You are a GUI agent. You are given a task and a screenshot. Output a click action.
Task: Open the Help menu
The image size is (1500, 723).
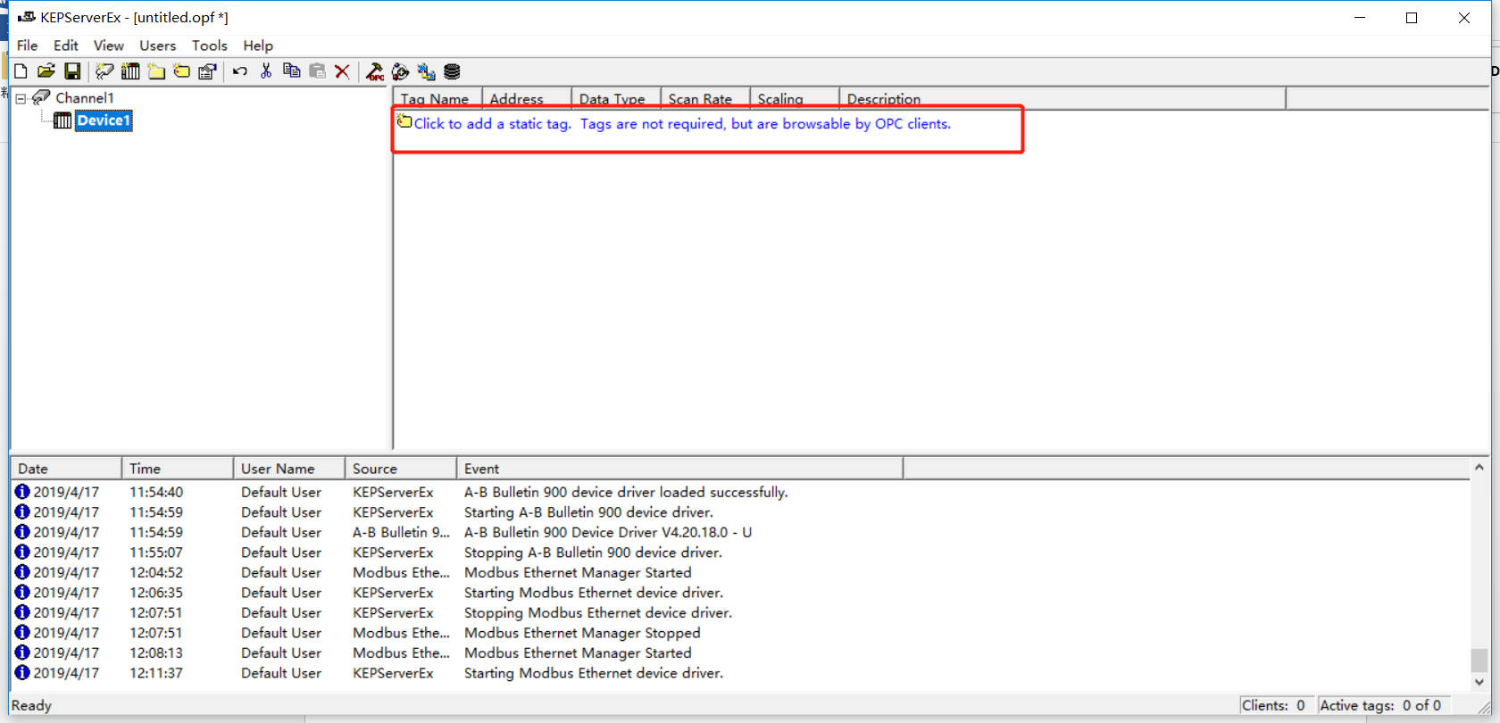click(258, 46)
